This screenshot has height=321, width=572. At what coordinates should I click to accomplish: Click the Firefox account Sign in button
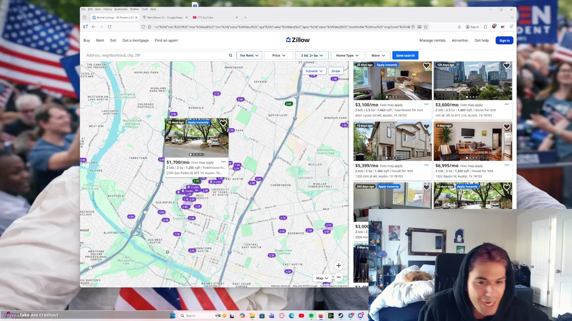pos(472,27)
